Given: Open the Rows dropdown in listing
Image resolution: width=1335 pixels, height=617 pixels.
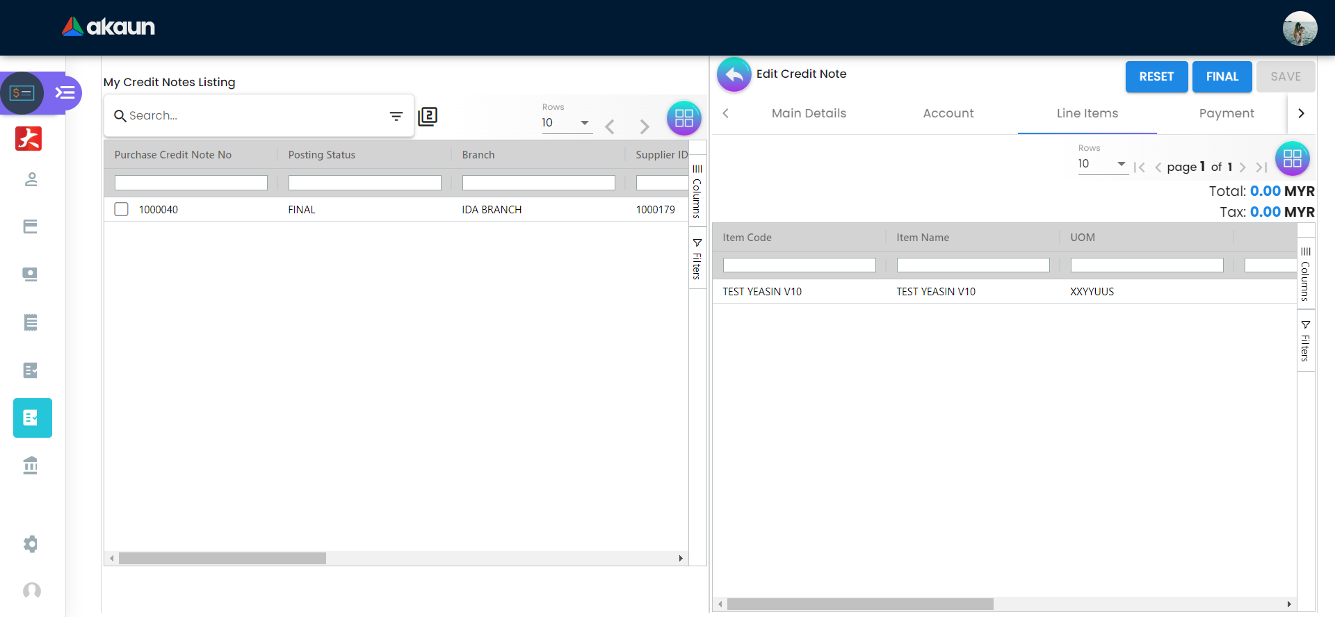Looking at the screenshot, I should [x=567, y=123].
